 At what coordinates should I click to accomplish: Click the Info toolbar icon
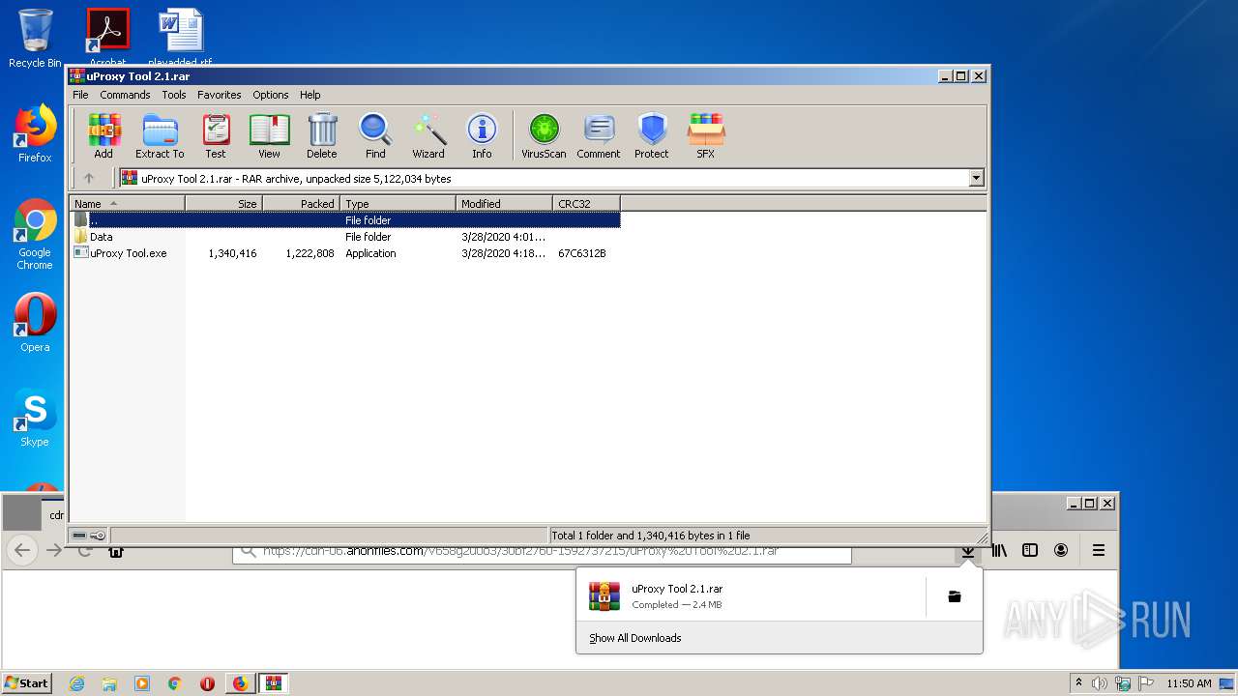[482, 135]
